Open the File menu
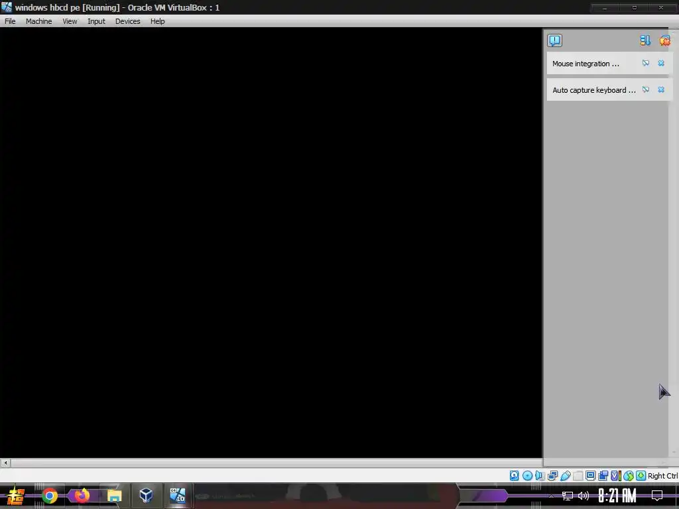This screenshot has height=509, width=679. [10, 21]
